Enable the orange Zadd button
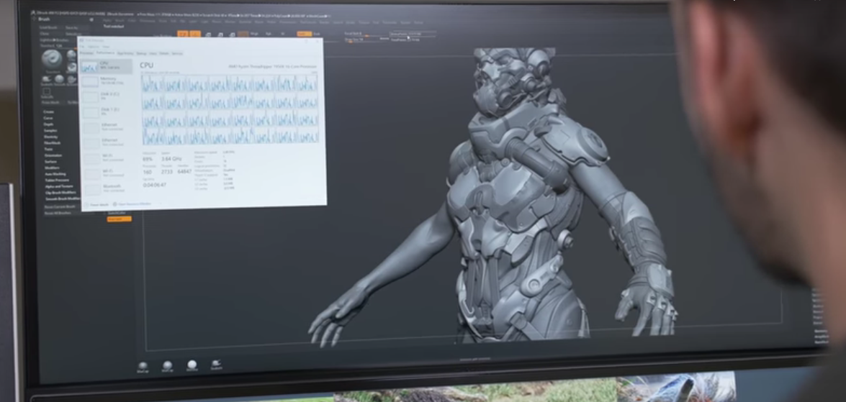 point(305,34)
